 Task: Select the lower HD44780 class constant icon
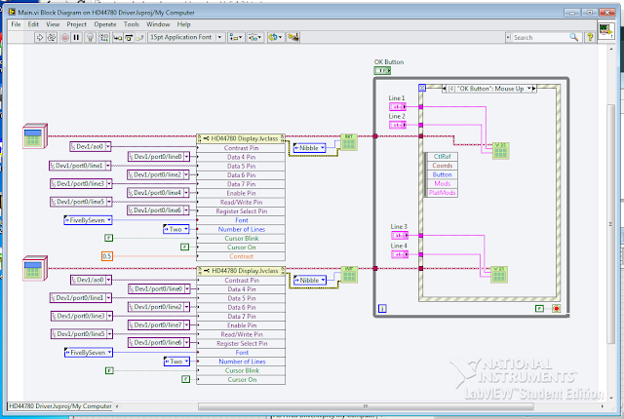[35, 268]
